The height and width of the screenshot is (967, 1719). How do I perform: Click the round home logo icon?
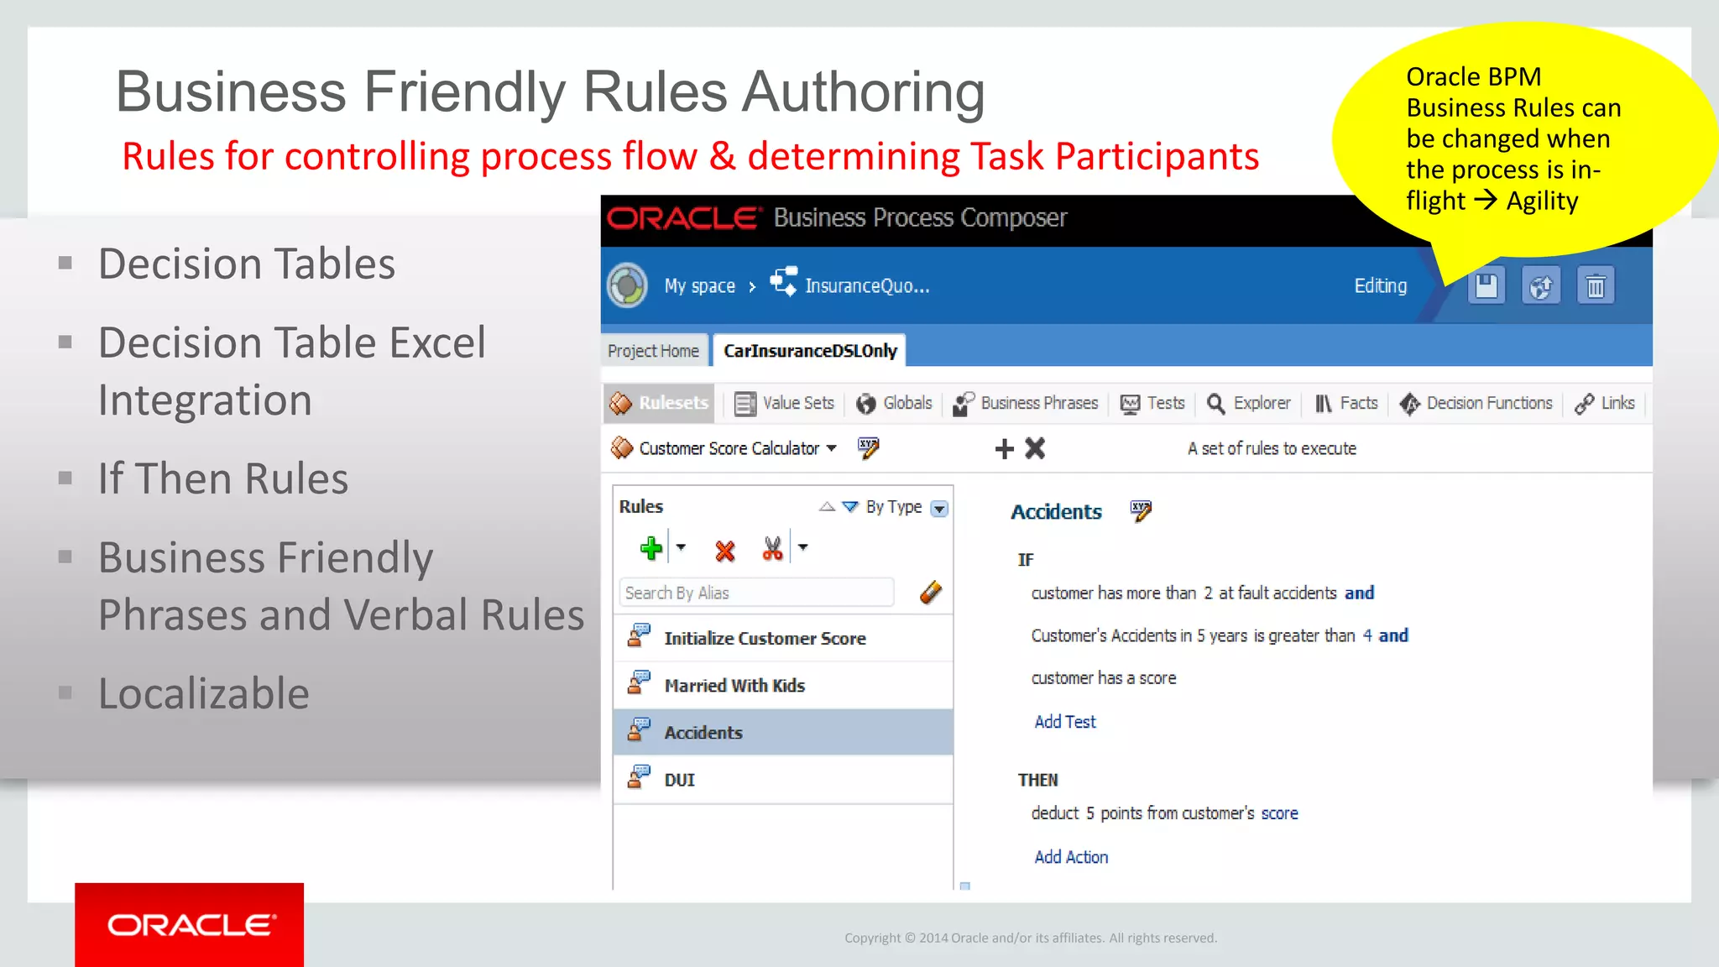point(628,285)
